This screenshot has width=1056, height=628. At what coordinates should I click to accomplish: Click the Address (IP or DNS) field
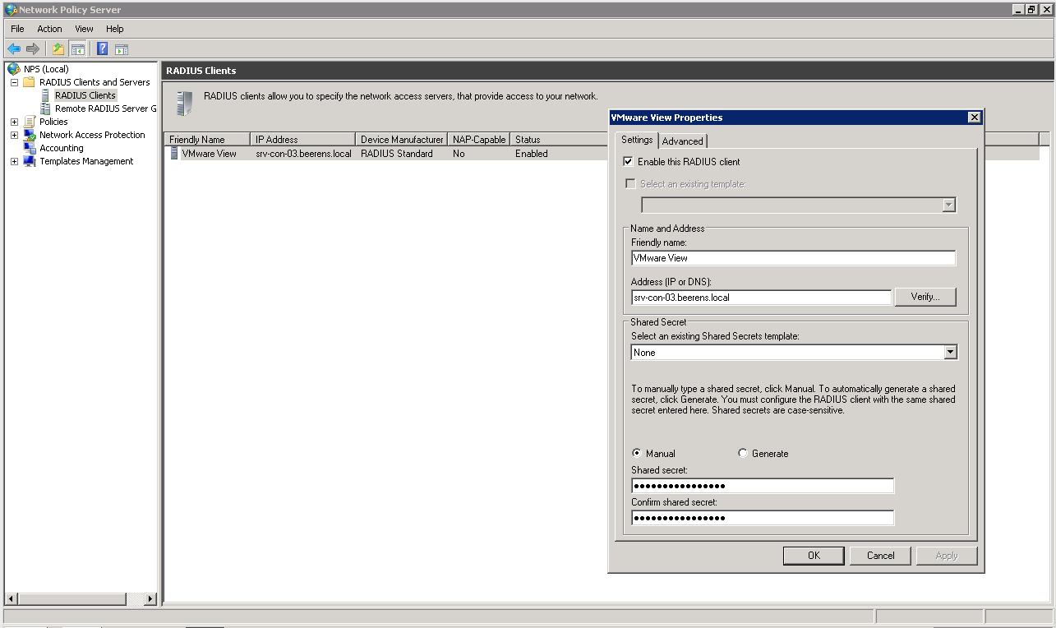pos(761,298)
